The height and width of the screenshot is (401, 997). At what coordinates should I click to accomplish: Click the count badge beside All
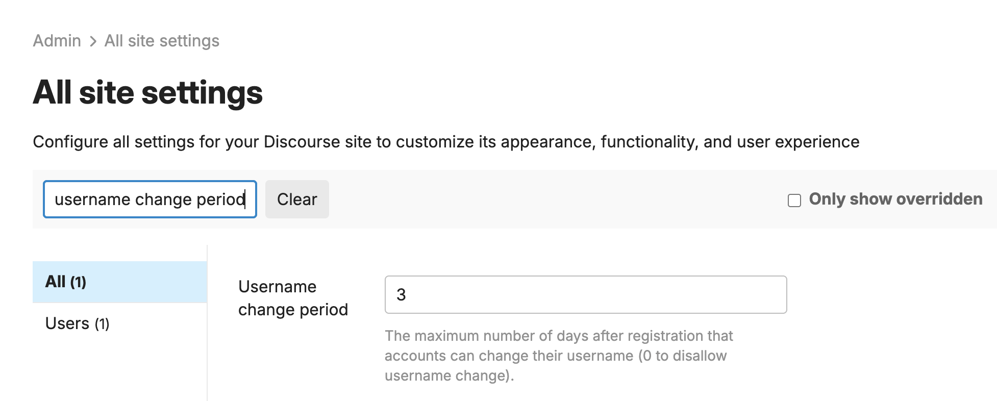(78, 282)
